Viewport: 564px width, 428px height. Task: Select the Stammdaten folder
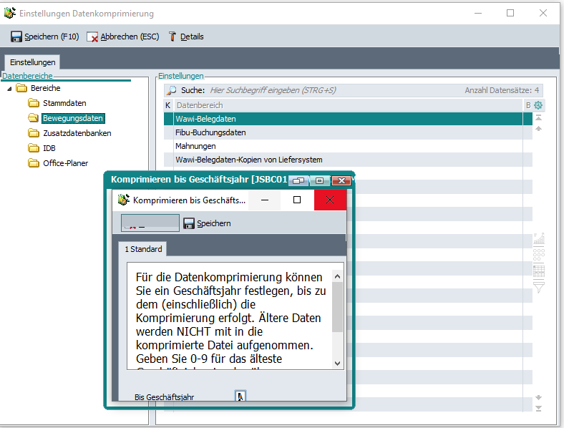[x=64, y=103]
